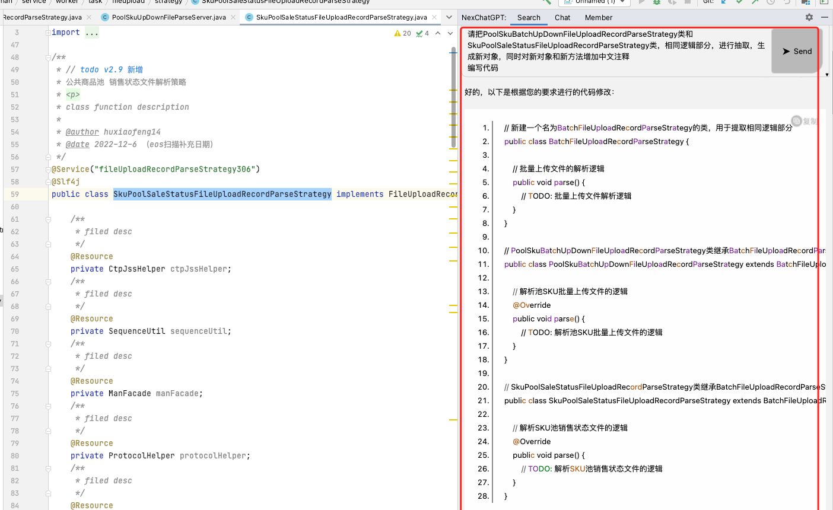
Task: Click the protocolHelper field name
Action: [x=213, y=456]
